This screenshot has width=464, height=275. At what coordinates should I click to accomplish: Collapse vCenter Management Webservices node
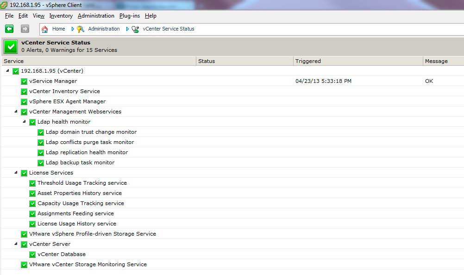pyautogui.click(x=16, y=112)
